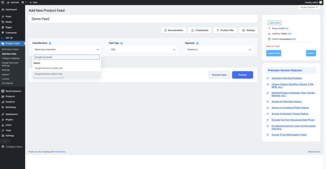Screen dimensions: 326x169
Task: Click the Plugins plug icon
Action: (3, 120)
